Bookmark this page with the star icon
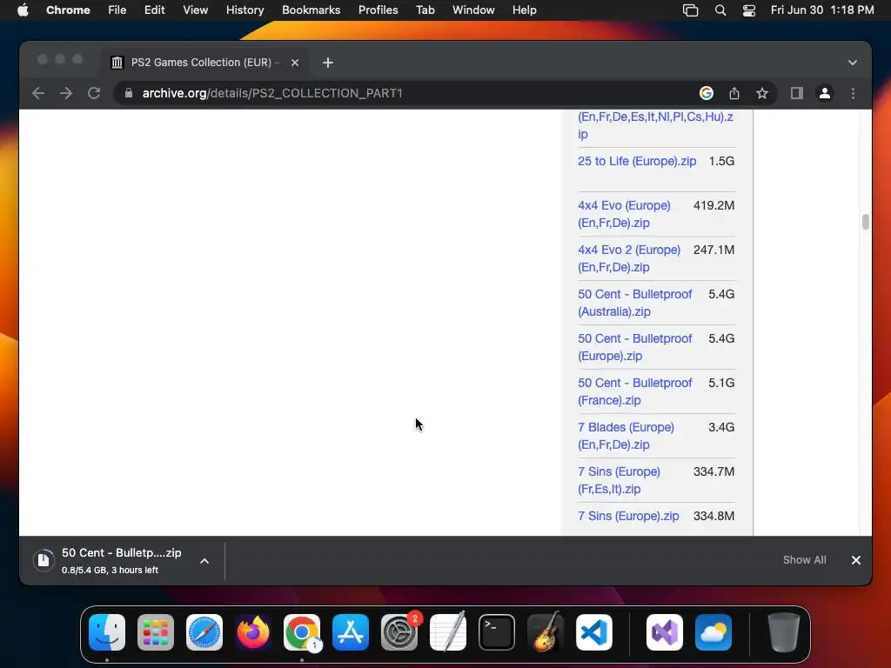The image size is (891, 668). click(x=762, y=93)
